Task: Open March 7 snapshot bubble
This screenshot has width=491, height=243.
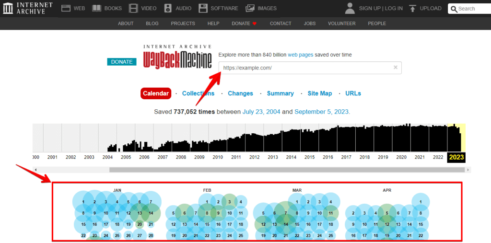Action: 286,213
